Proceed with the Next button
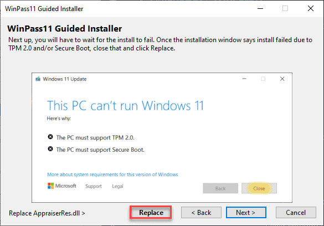Screen dimensions: 324x226 coord(246,212)
